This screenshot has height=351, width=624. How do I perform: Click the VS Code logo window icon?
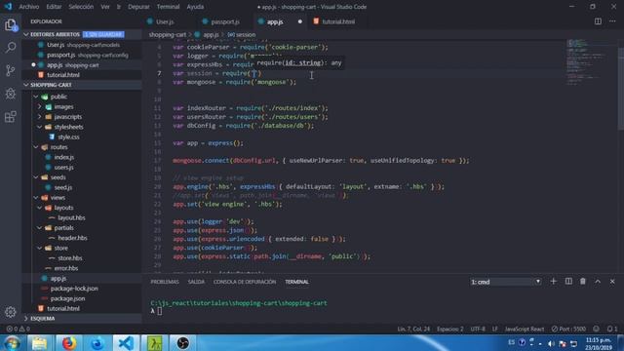coord(8,7)
